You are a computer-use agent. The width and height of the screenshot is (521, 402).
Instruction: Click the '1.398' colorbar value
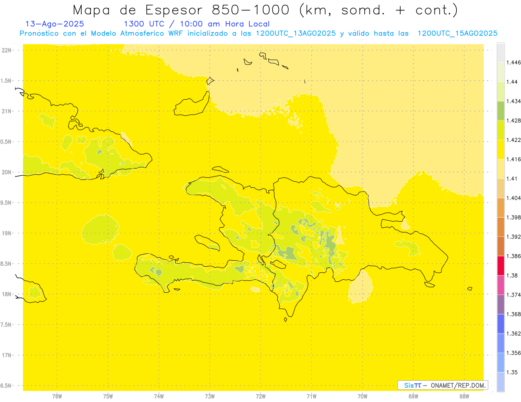tap(514, 217)
